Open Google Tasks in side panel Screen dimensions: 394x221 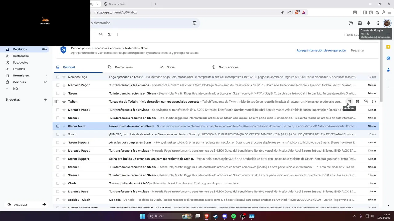[388, 58]
